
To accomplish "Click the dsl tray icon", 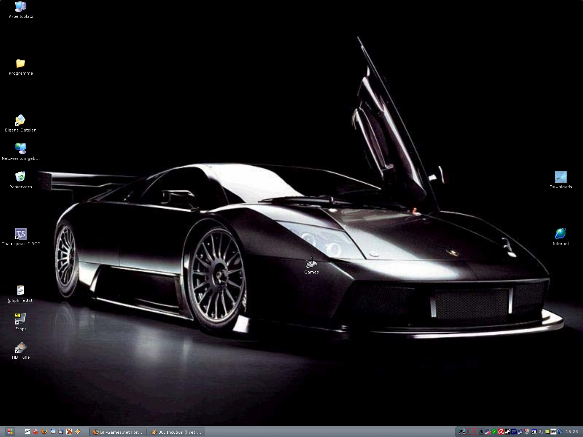I will (x=553, y=432).
